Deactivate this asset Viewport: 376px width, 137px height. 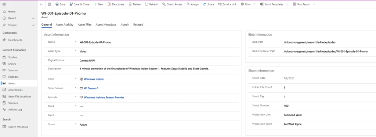[x=116, y=4]
